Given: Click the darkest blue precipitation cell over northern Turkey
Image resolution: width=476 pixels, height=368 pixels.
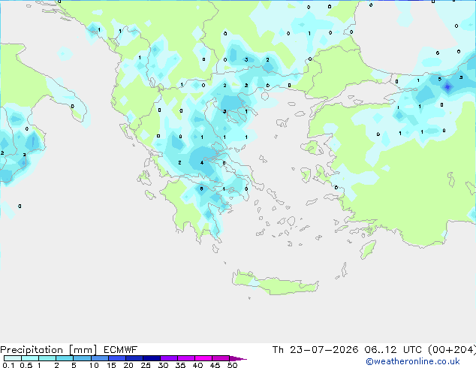Looking at the screenshot, I should pos(447,87).
